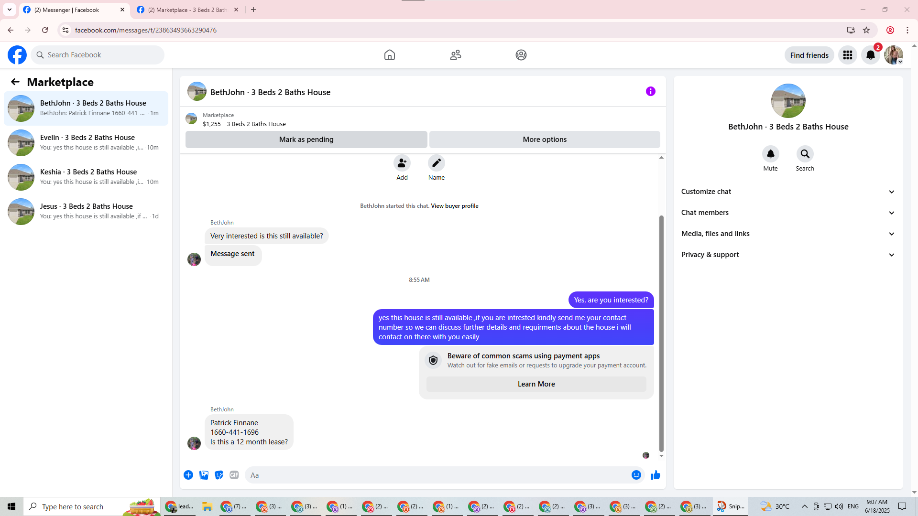This screenshot has height=516, width=918.
Task: Open the notifications bell
Action: (871, 55)
